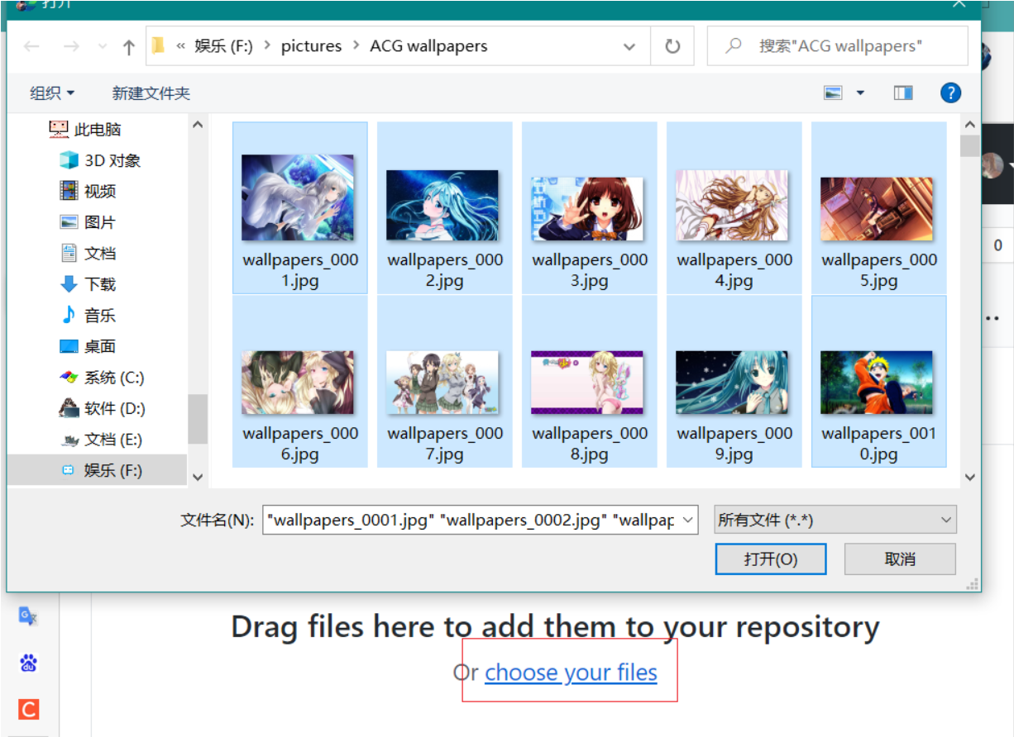
Task: Click the search ACG wallpapers field
Action: pos(838,46)
